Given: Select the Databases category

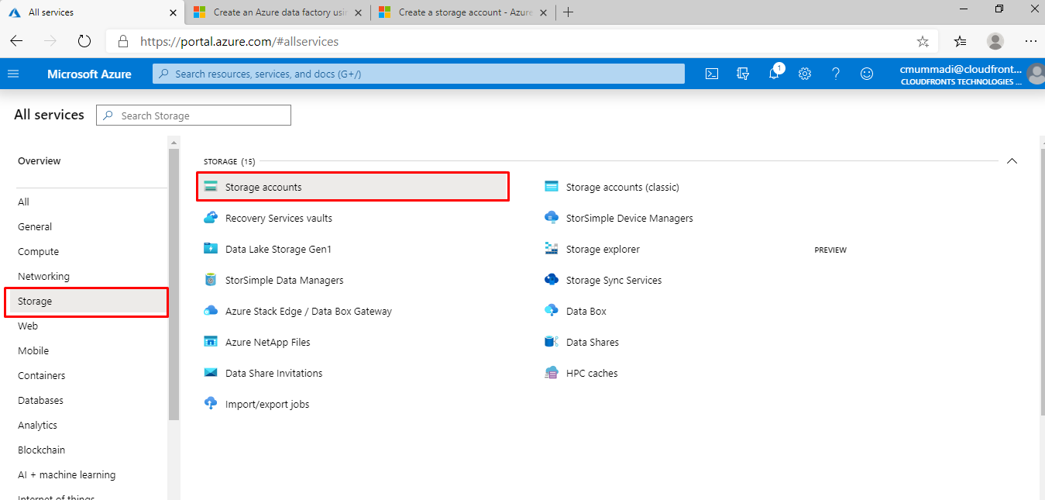Looking at the screenshot, I should (41, 401).
